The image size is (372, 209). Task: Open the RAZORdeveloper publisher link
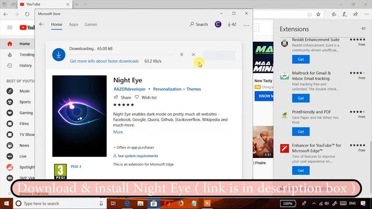130,89
